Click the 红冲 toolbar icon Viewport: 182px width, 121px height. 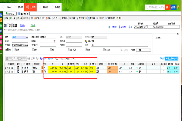(36, 18)
